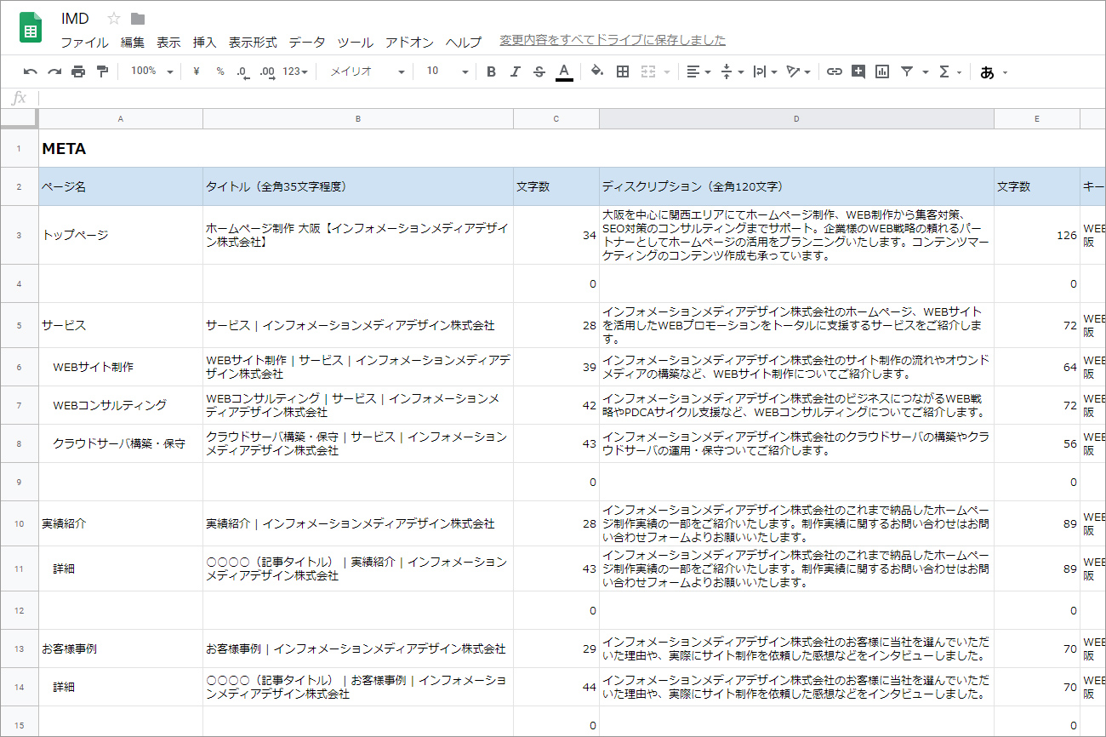
Task: Format as percent icon
Action: click(220, 71)
